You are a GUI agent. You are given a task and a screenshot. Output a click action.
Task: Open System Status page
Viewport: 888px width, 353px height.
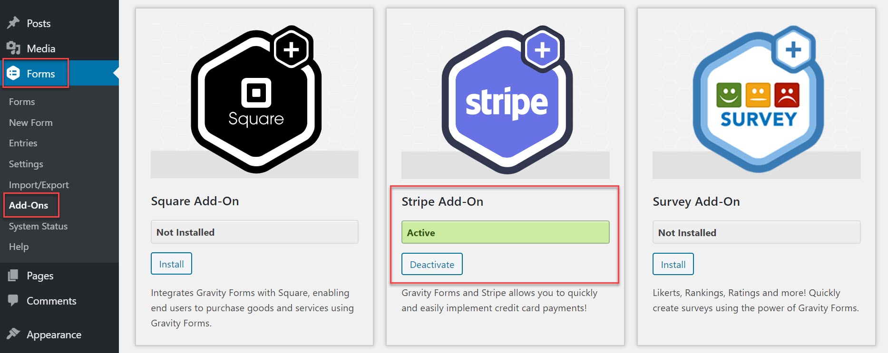(x=38, y=226)
